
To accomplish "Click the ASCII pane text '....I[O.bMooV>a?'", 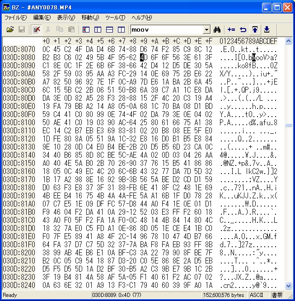I will click(248, 57).
